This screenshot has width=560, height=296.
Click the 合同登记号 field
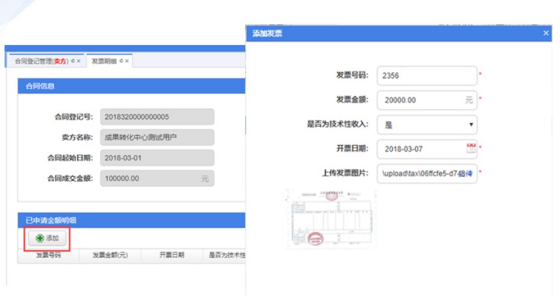pyautogui.click(x=157, y=117)
